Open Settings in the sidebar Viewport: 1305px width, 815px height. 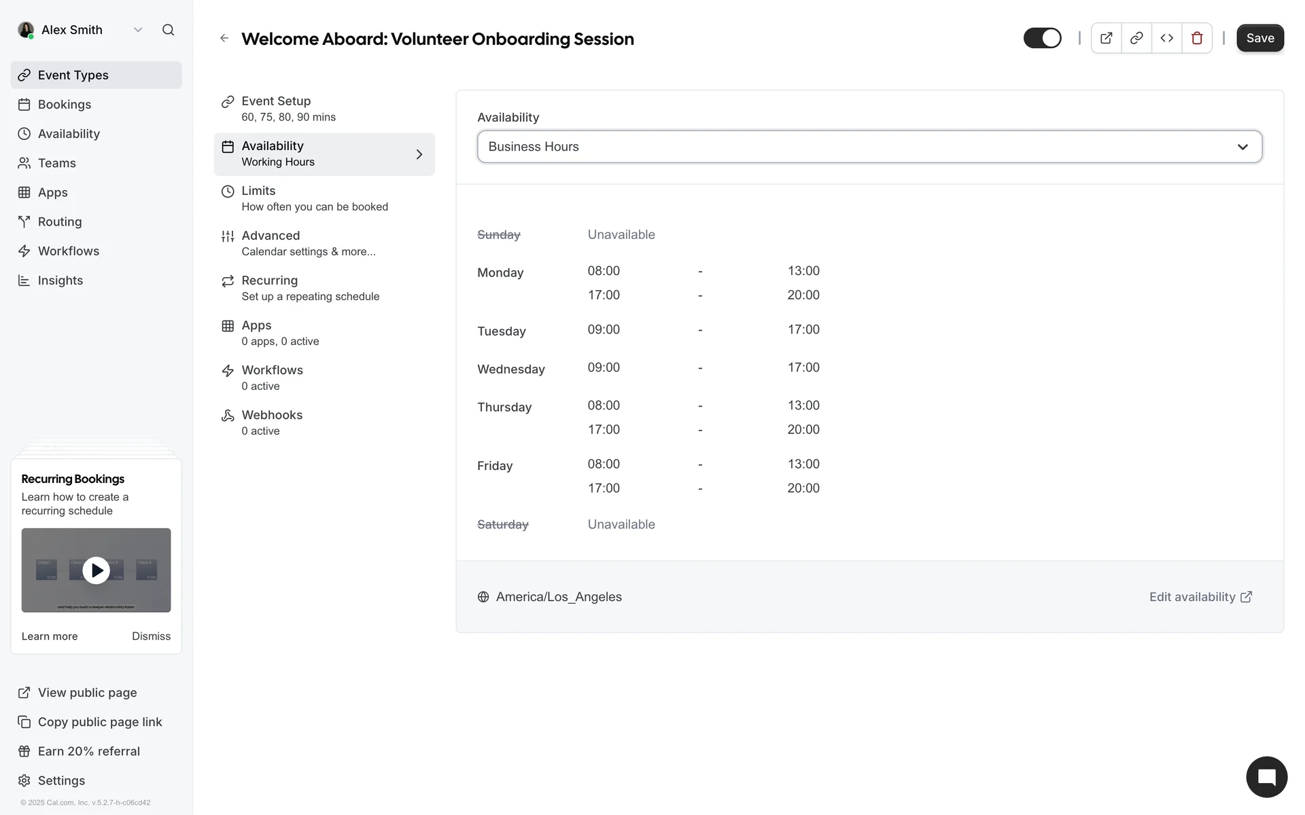pyautogui.click(x=61, y=780)
